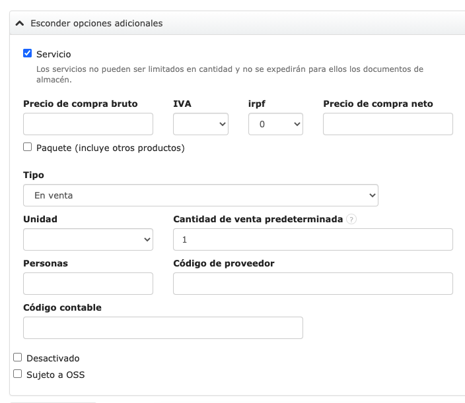The image size is (465, 403).
Task: Collapse the 'Esconder opciones adicionales' chevron icon
Action: click(20, 23)
